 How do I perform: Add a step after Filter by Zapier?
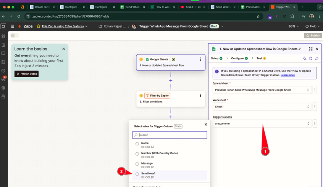coord(171,117)
